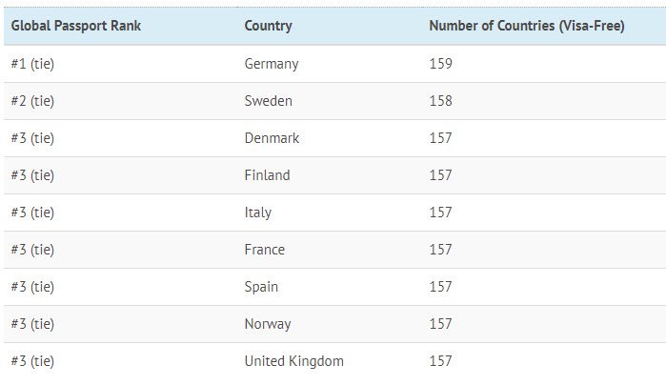Screen dimensions: 666x385
Task: Click the France country name
Action: [265, 250]
